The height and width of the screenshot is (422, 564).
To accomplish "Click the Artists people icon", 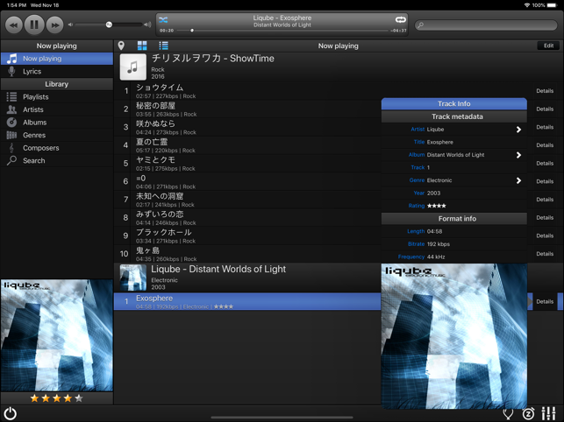I will point(12,109).
